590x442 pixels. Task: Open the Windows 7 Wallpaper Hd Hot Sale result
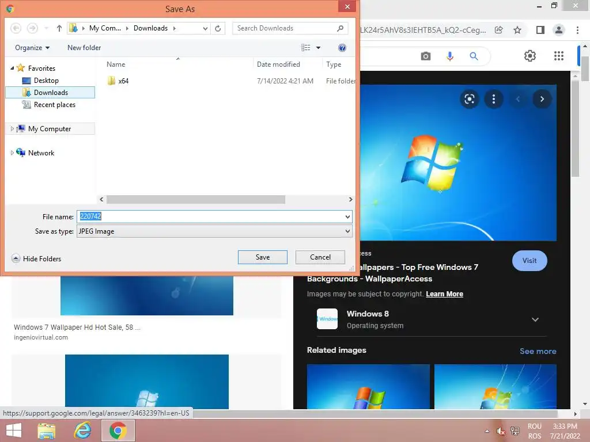pyautogui.click(x=77, y=327)
